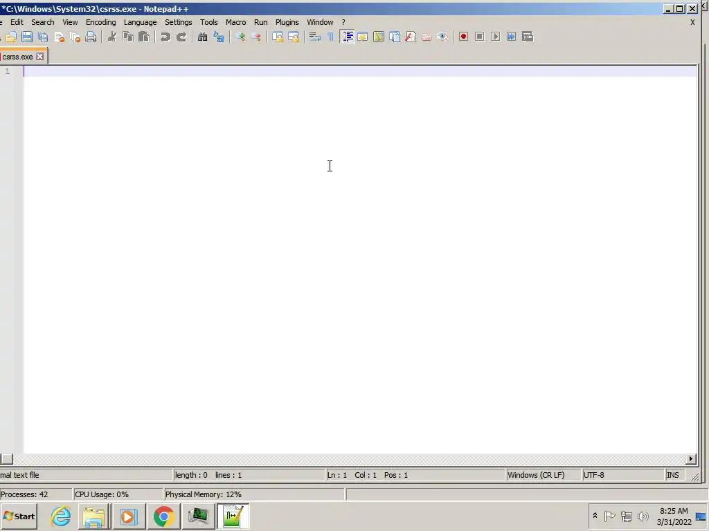The height and width of the screenshot is (531, 709).
Task: Toggle synchronize vertical scrolling icon
Action: pos(277,37)
